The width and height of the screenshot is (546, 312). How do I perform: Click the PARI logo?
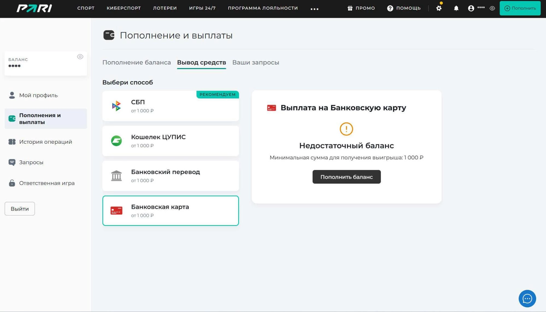(x=34, y=8)
